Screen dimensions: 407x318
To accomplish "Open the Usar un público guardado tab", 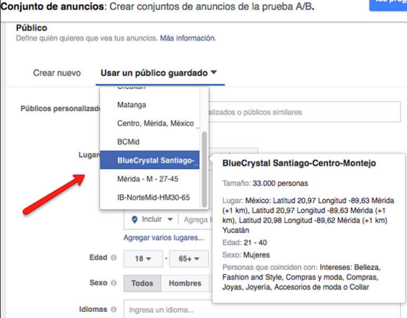I will (158, 73).
